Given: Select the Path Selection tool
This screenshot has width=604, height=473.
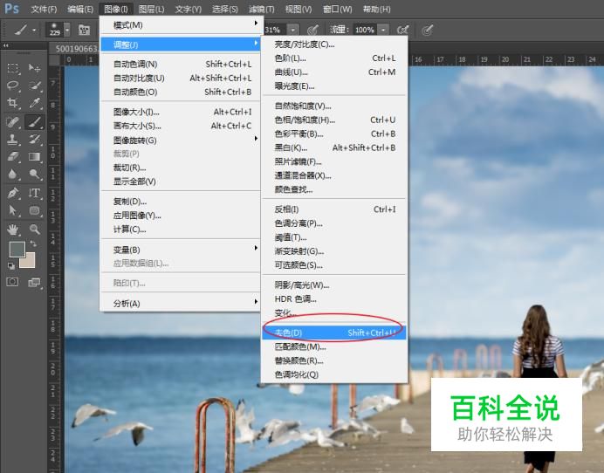Looking at the screenshot, I should [13, 210].
